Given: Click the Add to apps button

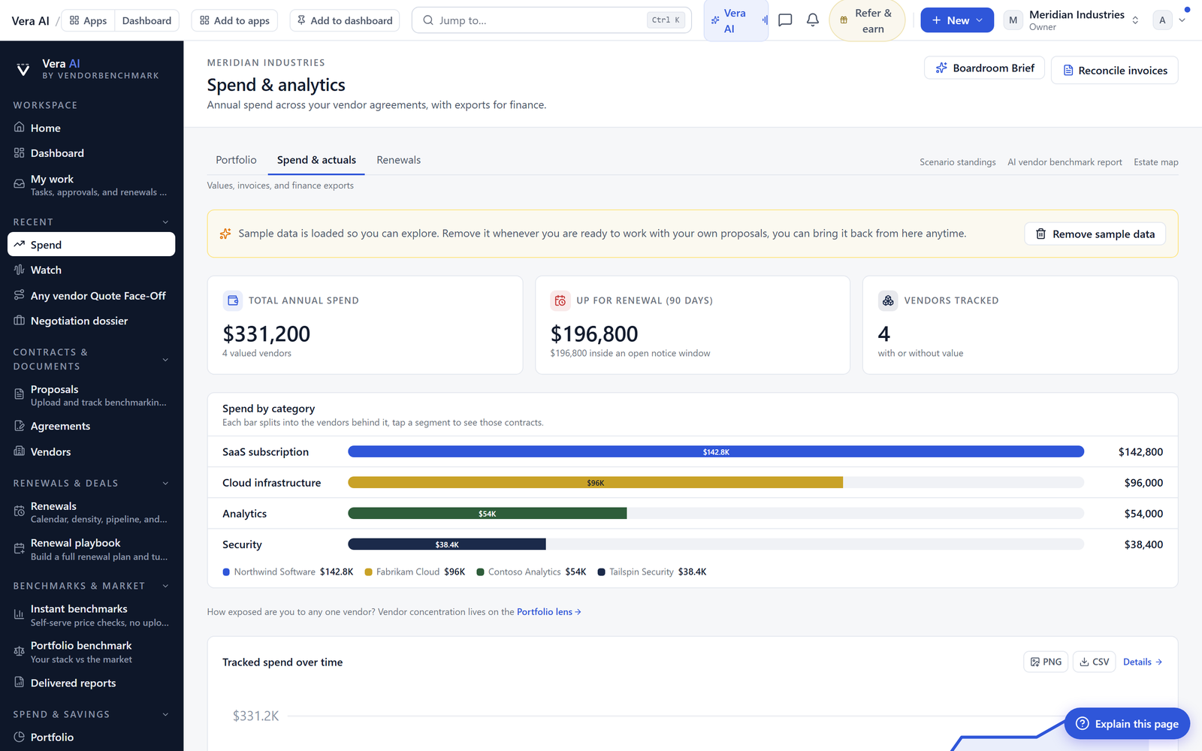Looking at the screenshot, I should 234,20.
